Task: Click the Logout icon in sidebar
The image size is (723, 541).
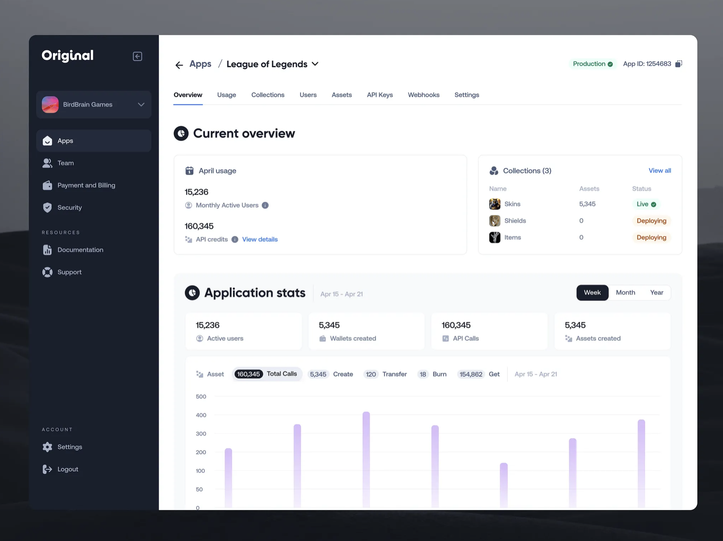Action: (47, 469)
